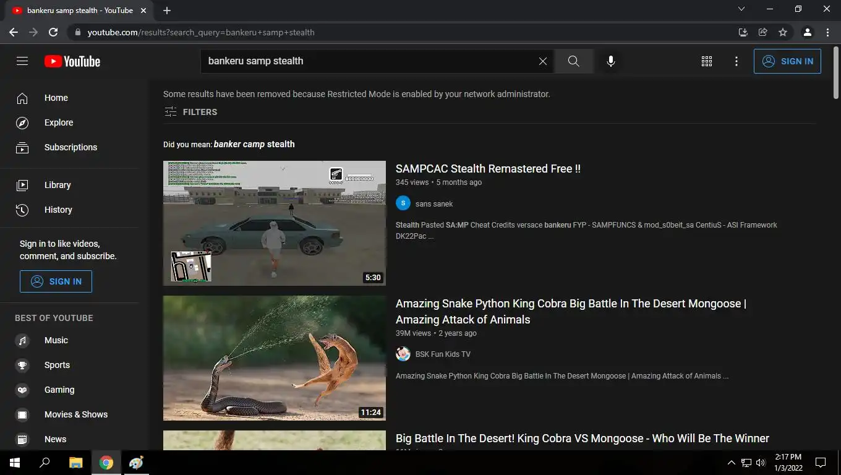The height and width of the screenshot is (475, 841).
Task: Show hidden system tray icons
Action: (x=731, y=463)
